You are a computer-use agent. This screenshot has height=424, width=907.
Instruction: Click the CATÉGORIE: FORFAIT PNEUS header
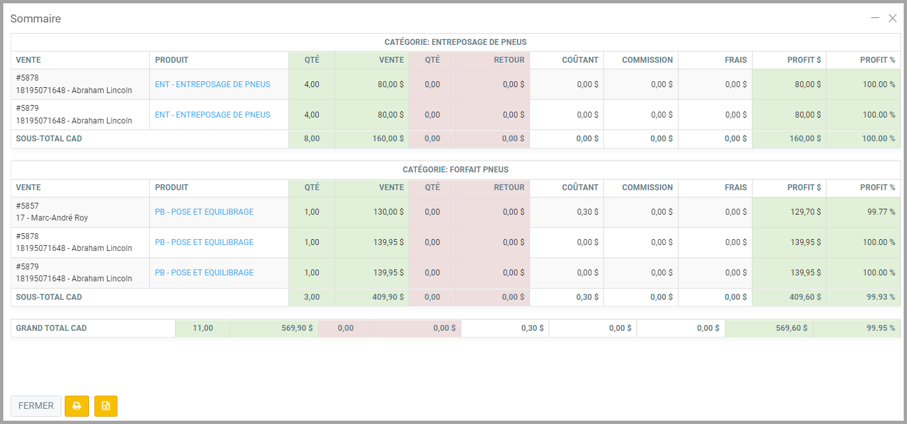point(455,170)
